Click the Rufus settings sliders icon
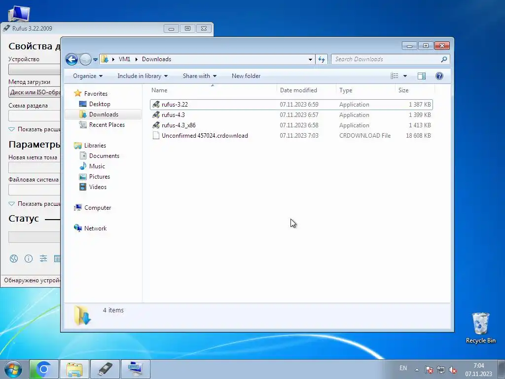 pos(43,259)
